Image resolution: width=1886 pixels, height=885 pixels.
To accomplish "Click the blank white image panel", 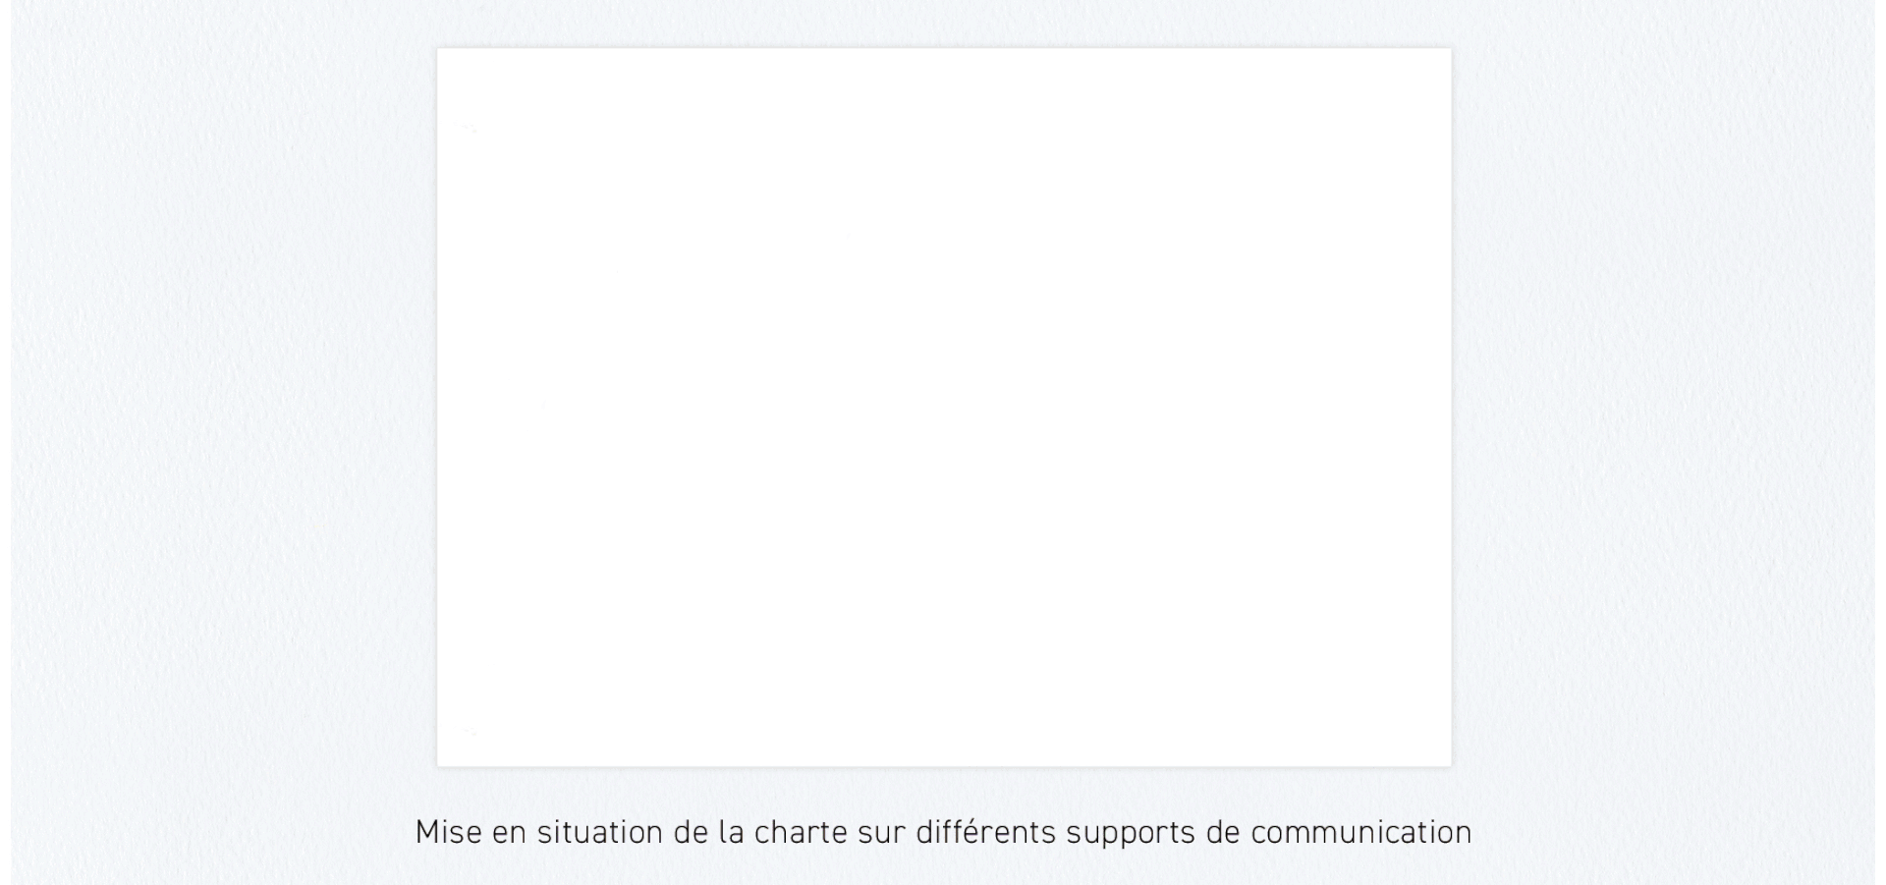I will tap(943, 407).
